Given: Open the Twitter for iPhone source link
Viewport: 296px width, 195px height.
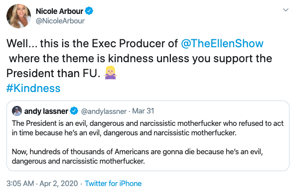Looking at the screenshot, I should [x=113, y=184].
